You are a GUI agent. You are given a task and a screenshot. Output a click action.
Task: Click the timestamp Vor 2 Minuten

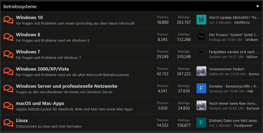pyautogui.click(x=220, y=125)
